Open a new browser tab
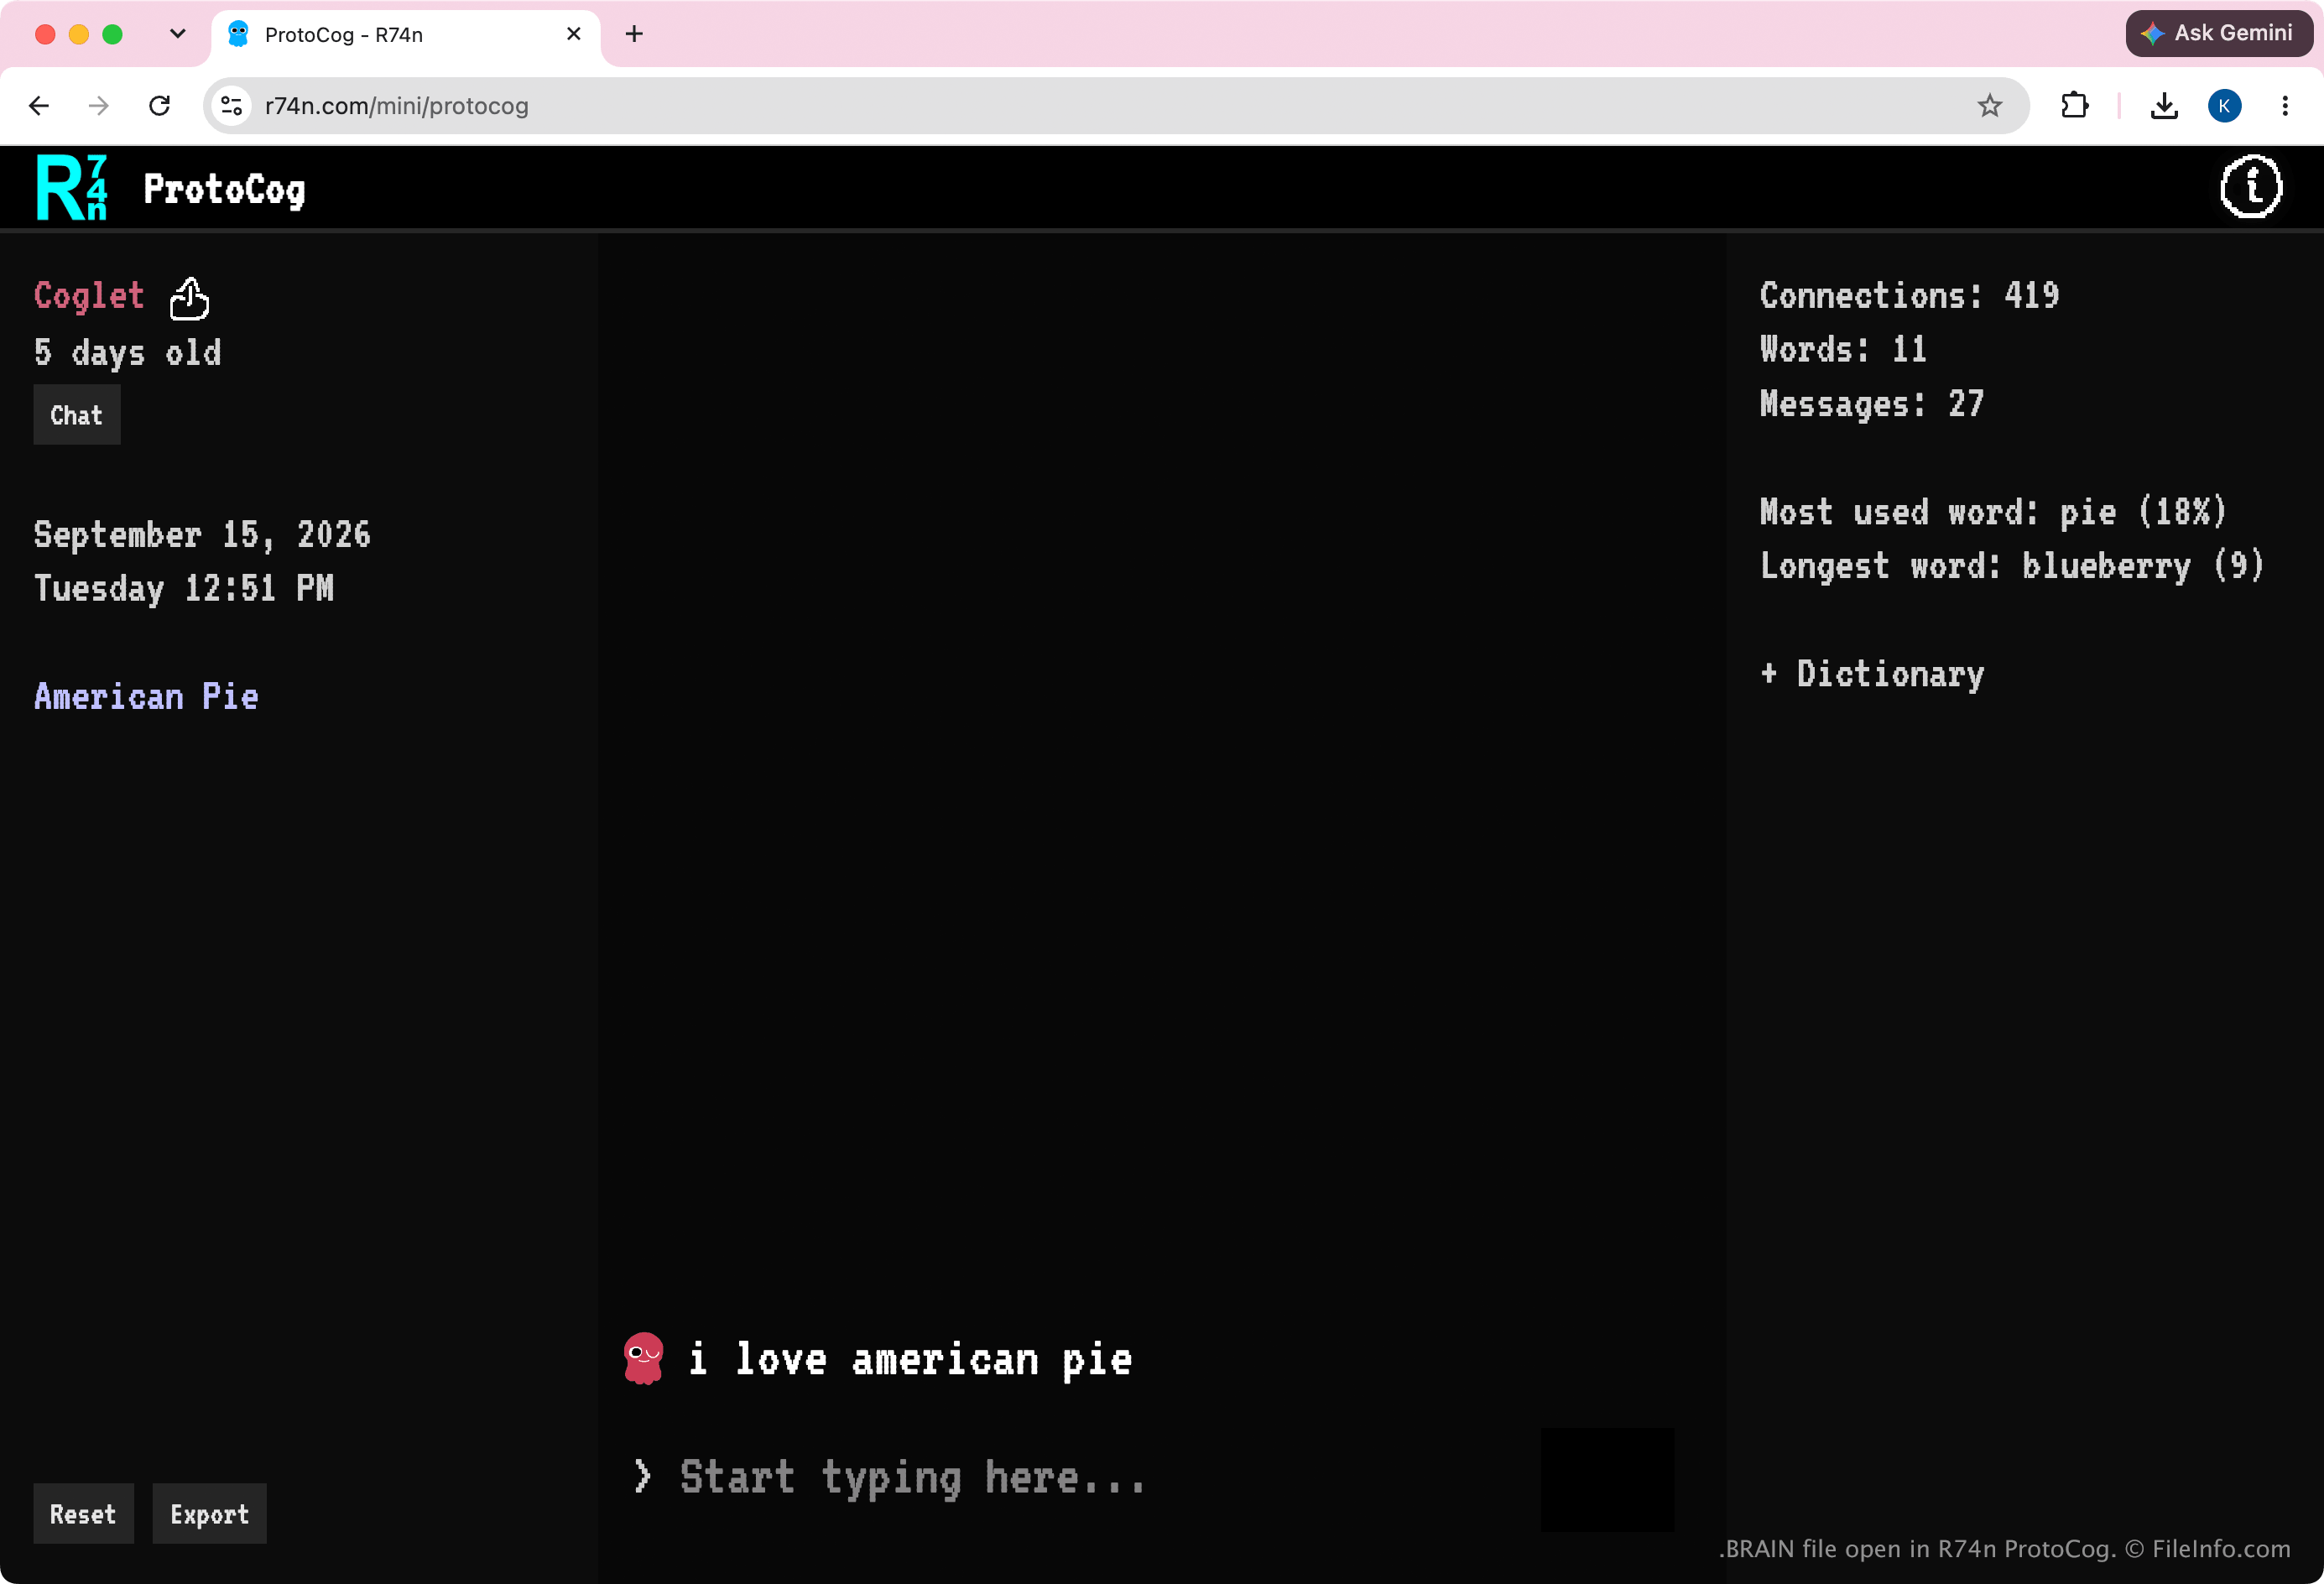2324x1584 pixels. pos(634,34)
